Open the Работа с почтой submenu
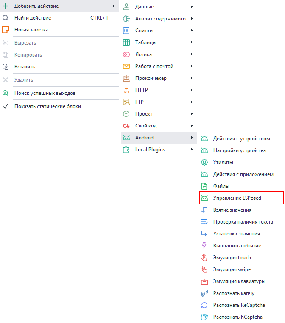The height and width of the screenshot is (323, 285). pyautogui.click(x=154, y=66)
